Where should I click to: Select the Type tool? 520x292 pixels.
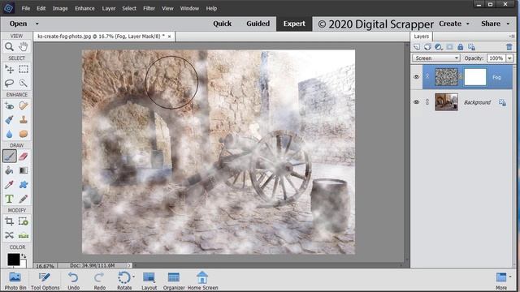[9, 199]
